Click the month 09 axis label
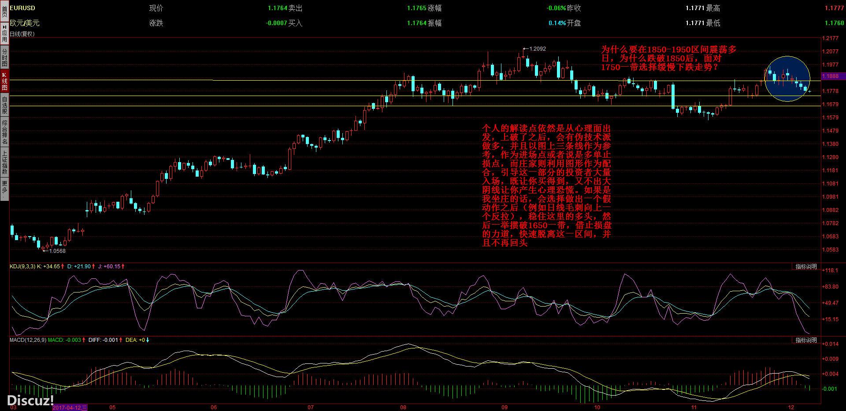Image resolution: width=846 pixels, height=411 pixels. coord(505,407)
